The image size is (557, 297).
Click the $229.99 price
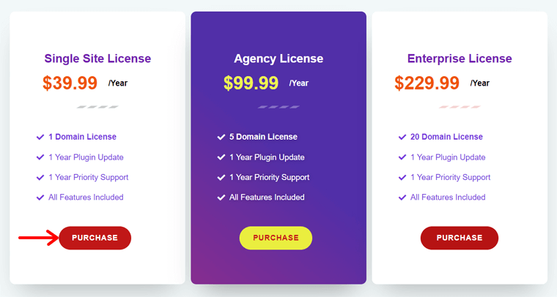pos(427,83)
